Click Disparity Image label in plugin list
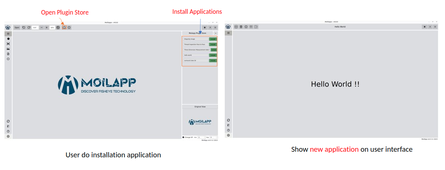This screenshot has height=170, width=445. (x=196, y=39)
